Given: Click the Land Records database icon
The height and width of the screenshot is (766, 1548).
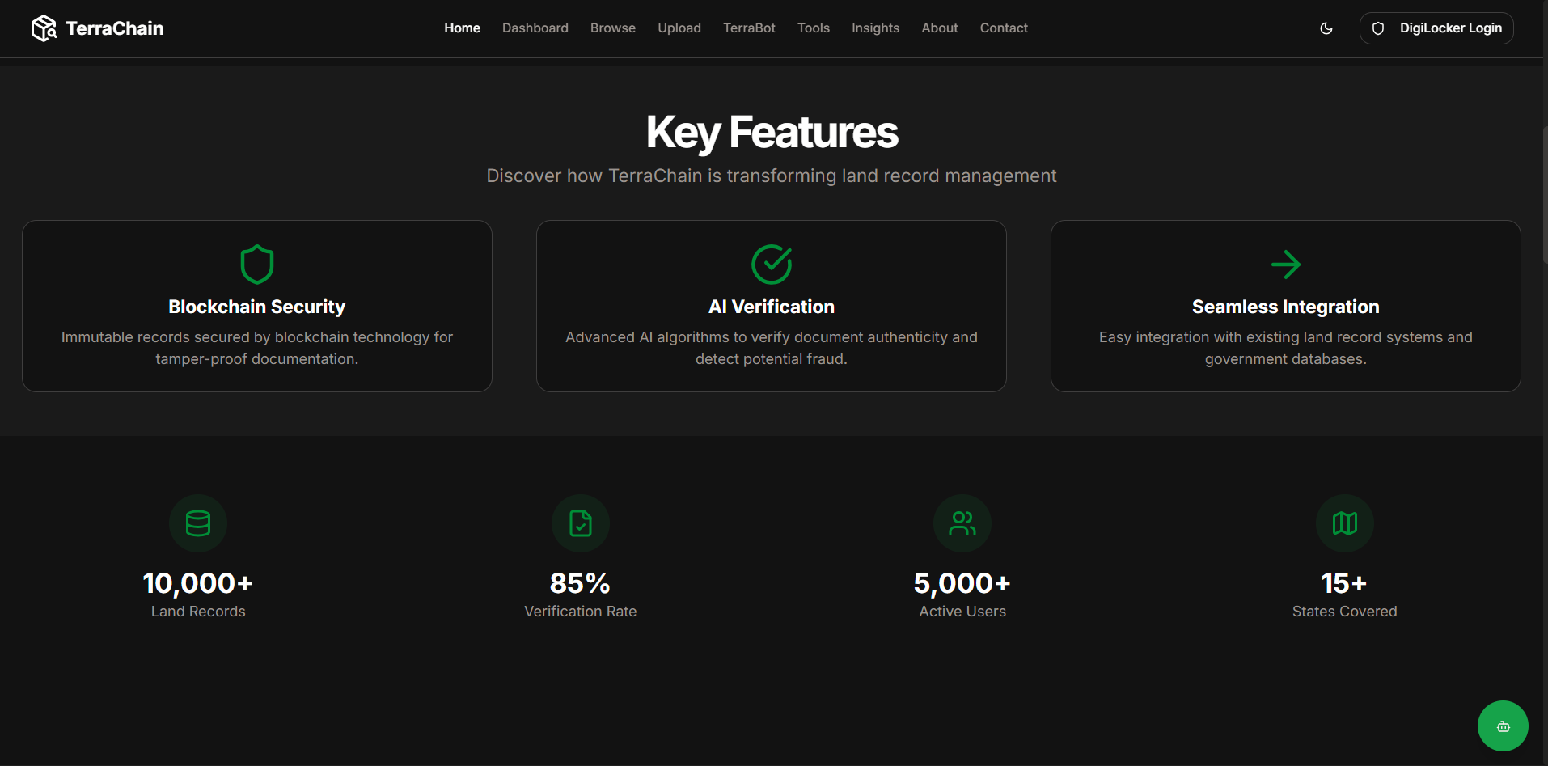Looking at the screenshot, I should pyautogui.click(x=197, y=523).
